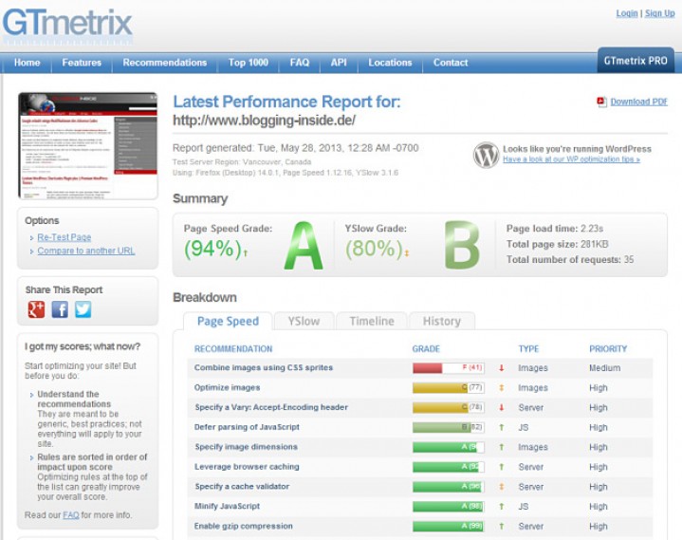Click the WordPress logo icon
Image resolution: width=682 pixels, height=540 pixels.
point(486,155)
